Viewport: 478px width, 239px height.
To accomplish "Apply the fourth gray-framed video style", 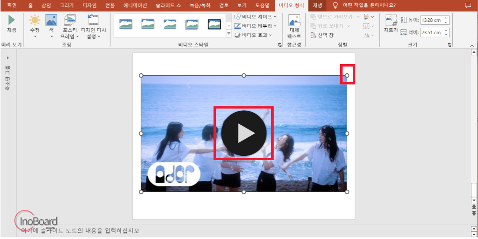I will tap(192, 24).
